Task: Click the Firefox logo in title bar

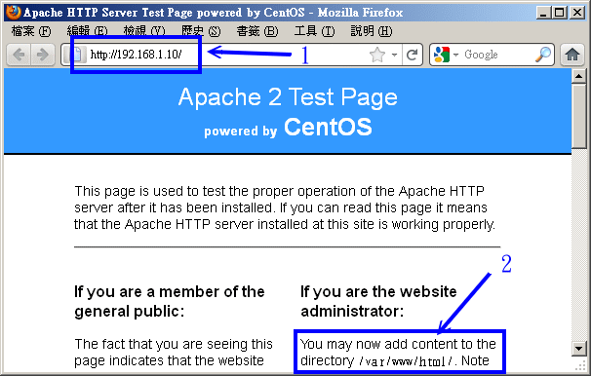Action: pyautogui.click(x=13, y=12)
